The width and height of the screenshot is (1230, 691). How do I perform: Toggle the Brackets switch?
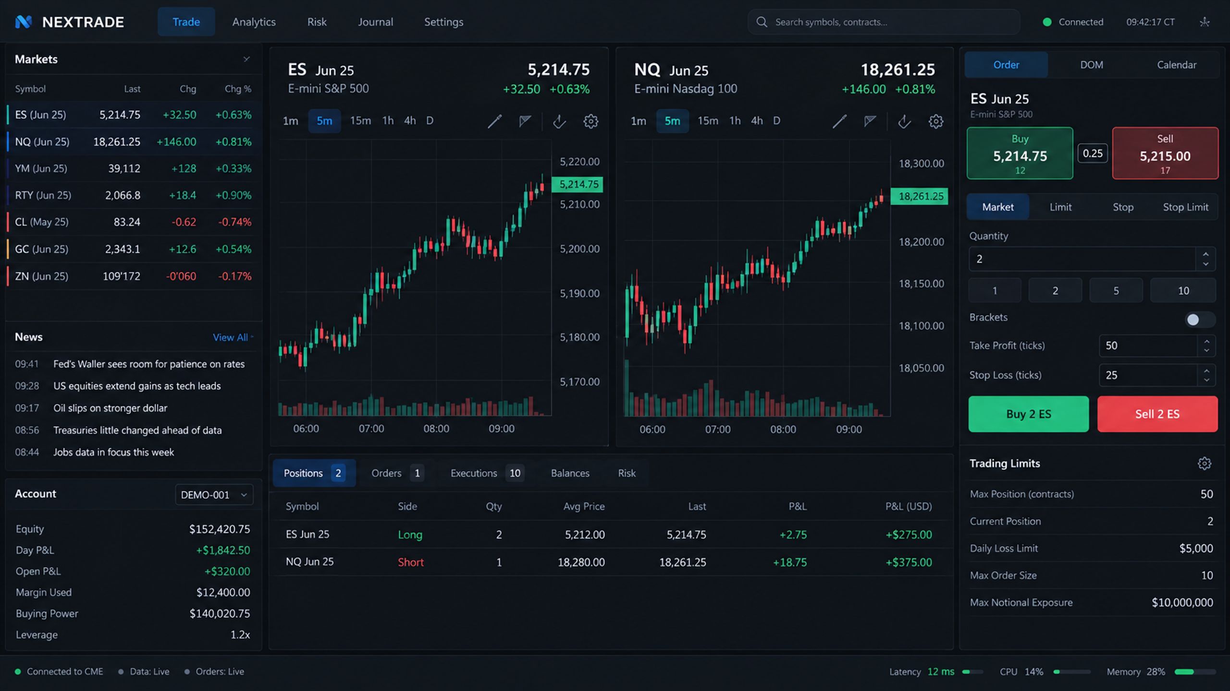tap(1200, 320)
